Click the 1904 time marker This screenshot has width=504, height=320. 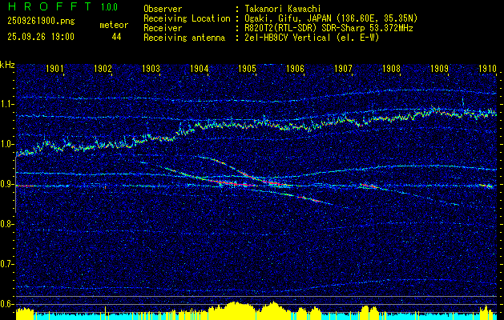tap(199, 68)
